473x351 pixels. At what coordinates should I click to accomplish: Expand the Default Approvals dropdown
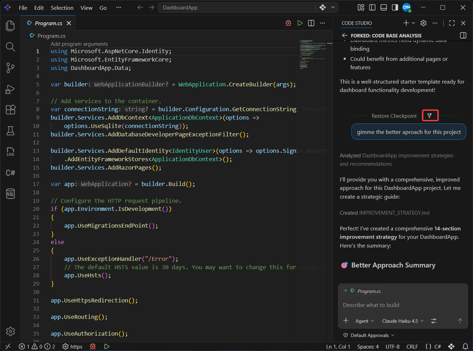pyautogui.click(x=369, y=335)
